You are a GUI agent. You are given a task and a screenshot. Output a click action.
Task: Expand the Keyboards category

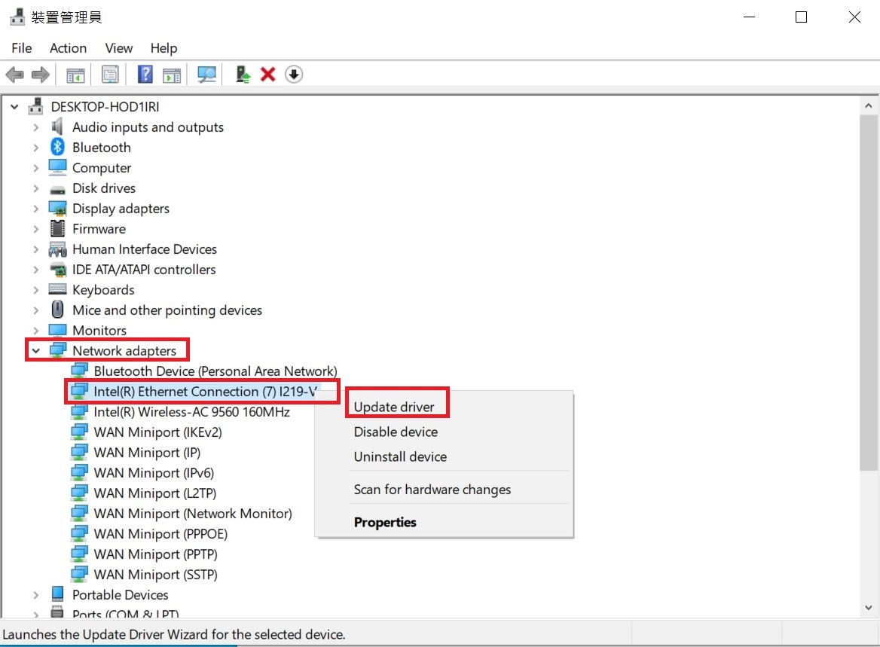pos(35,290)
